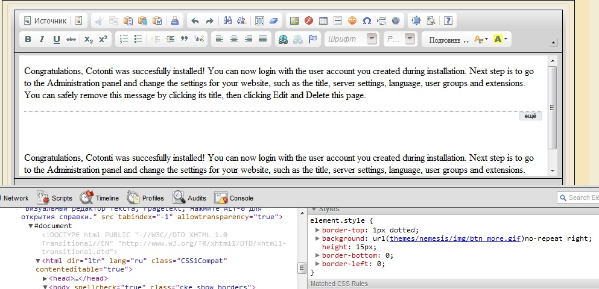599x289 pixels.
Task: Click the Cut scissors icon
Action: [99, 20]
